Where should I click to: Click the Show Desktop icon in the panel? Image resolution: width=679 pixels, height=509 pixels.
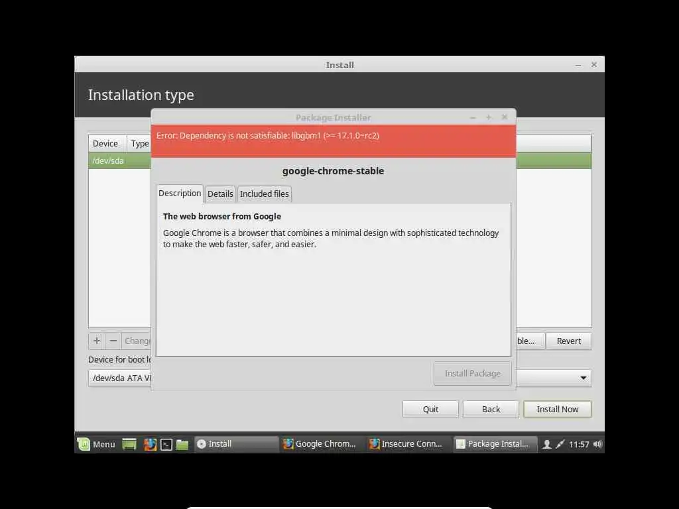(129, 444)
